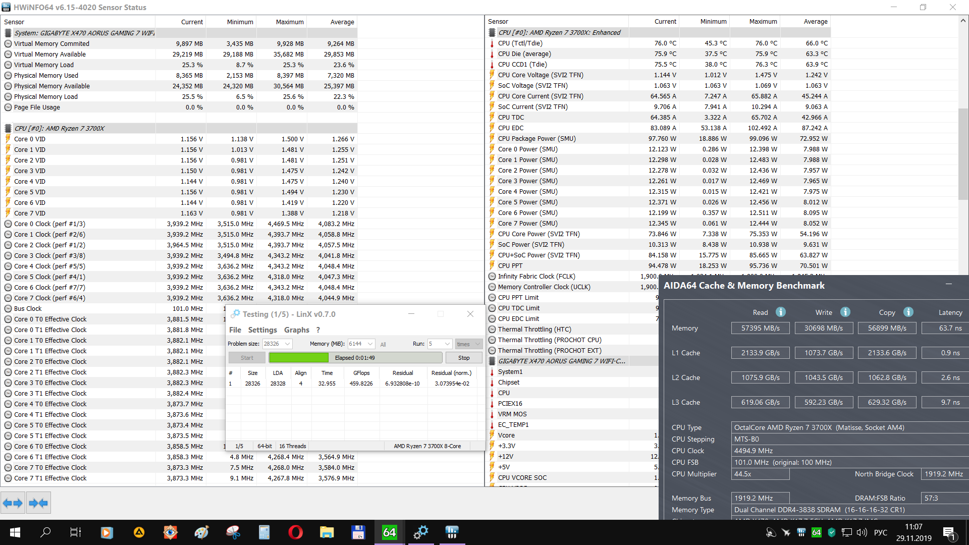Click the shrink-columns inward arrows icon
969x545 pixels.
[38, 503]
